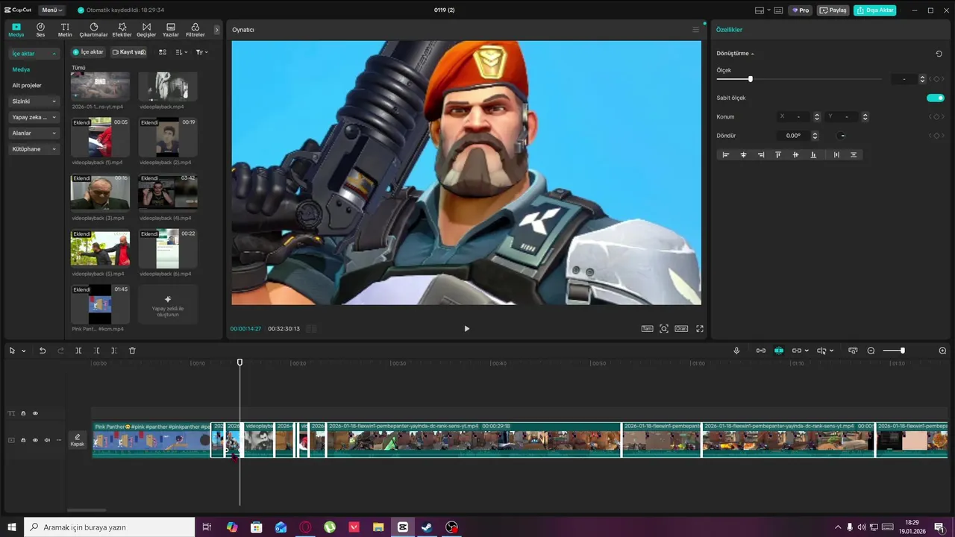Delete the selected clip

132,351
